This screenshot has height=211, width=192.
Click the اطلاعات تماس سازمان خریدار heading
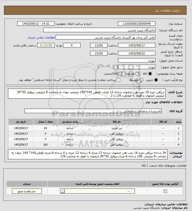click(x=166, y=205)
